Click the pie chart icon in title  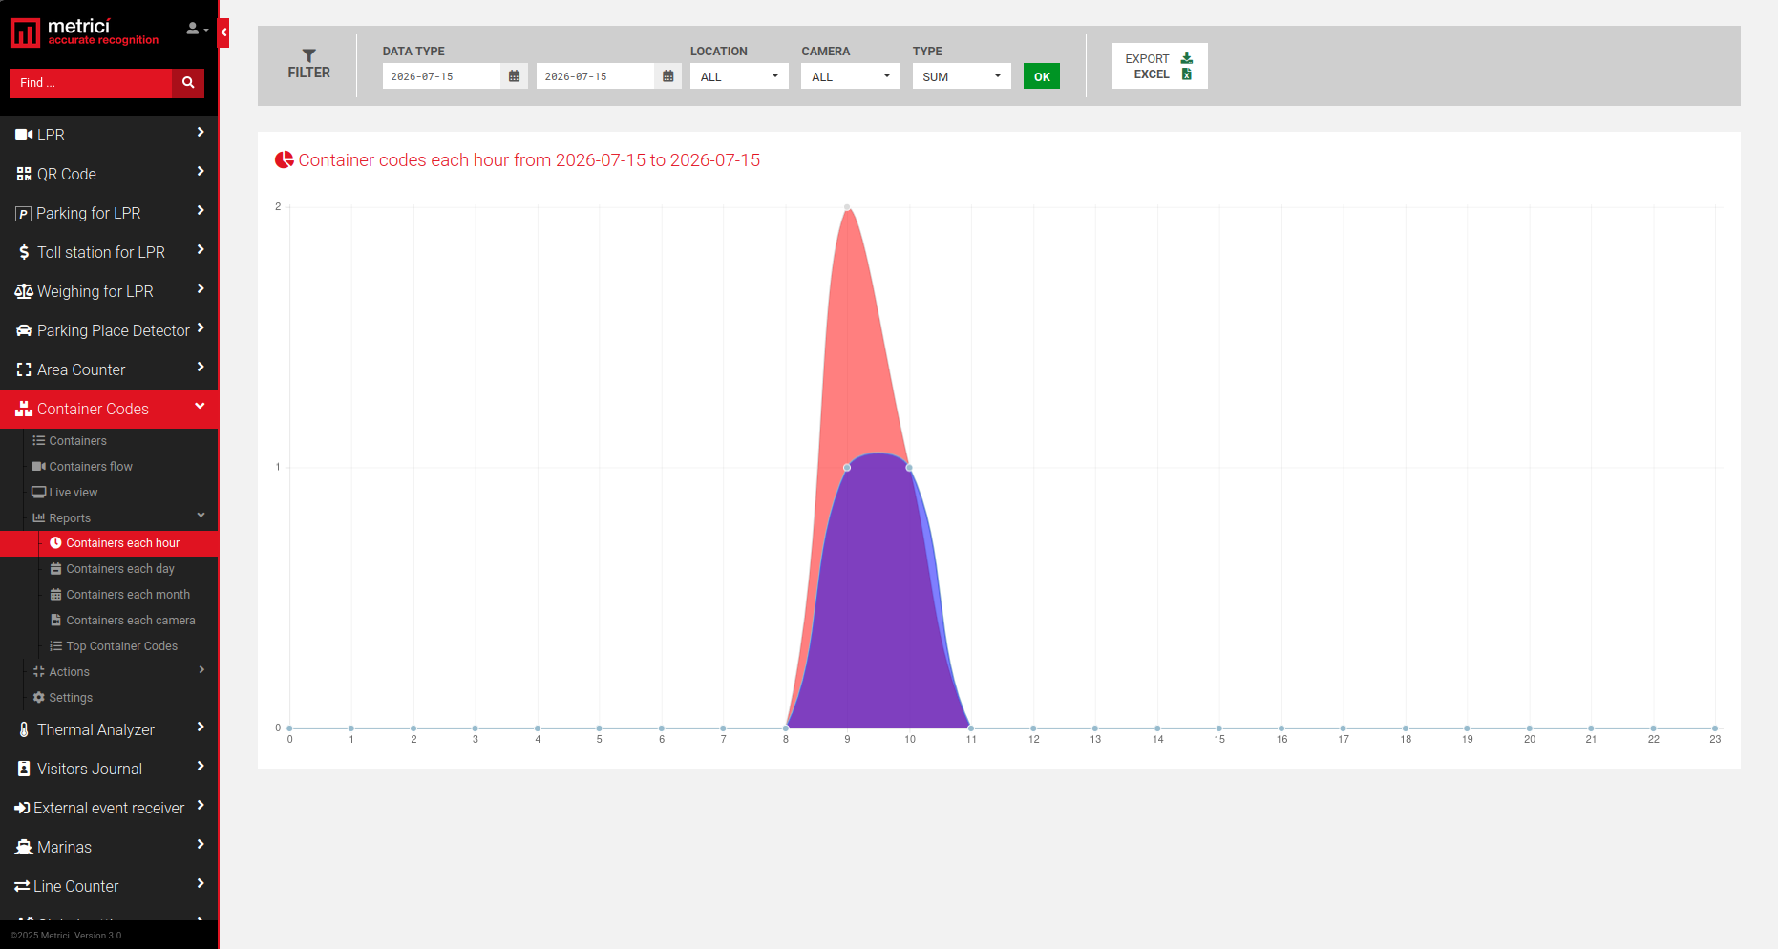point(285,159)
